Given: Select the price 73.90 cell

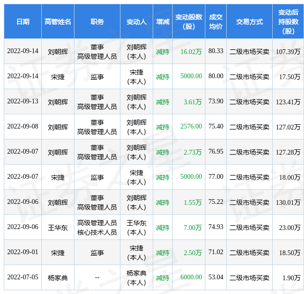Looking at the screenshot, I should tap(216, 101).
